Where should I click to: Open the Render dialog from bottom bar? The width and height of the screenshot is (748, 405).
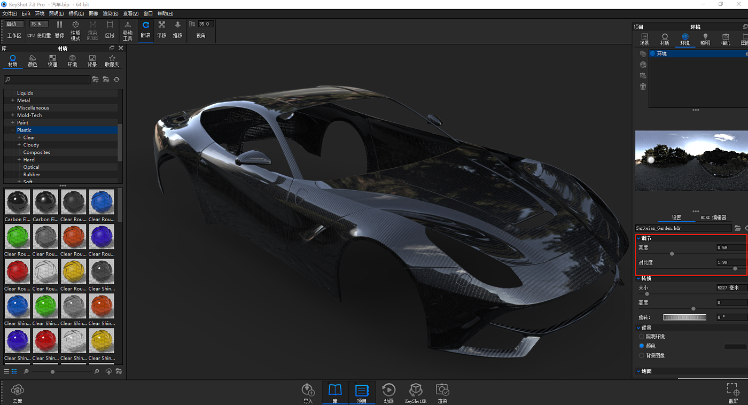click(442, 390)
